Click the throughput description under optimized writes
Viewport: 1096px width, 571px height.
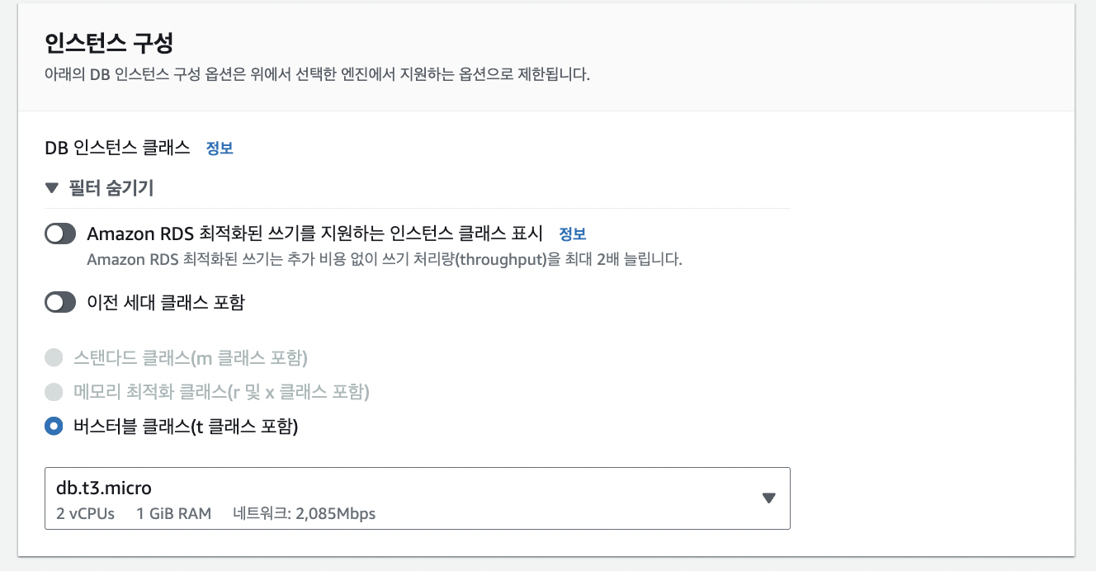(385, 259)
